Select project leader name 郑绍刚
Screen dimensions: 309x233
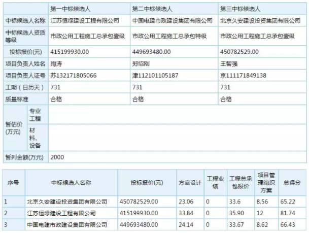141,63
